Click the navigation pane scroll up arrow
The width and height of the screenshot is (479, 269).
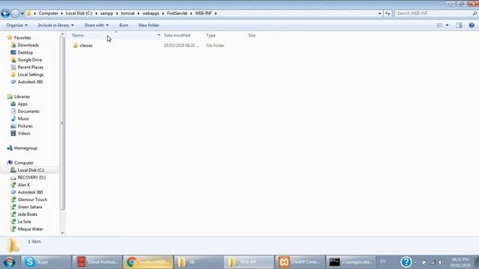[x=62, y=34]
